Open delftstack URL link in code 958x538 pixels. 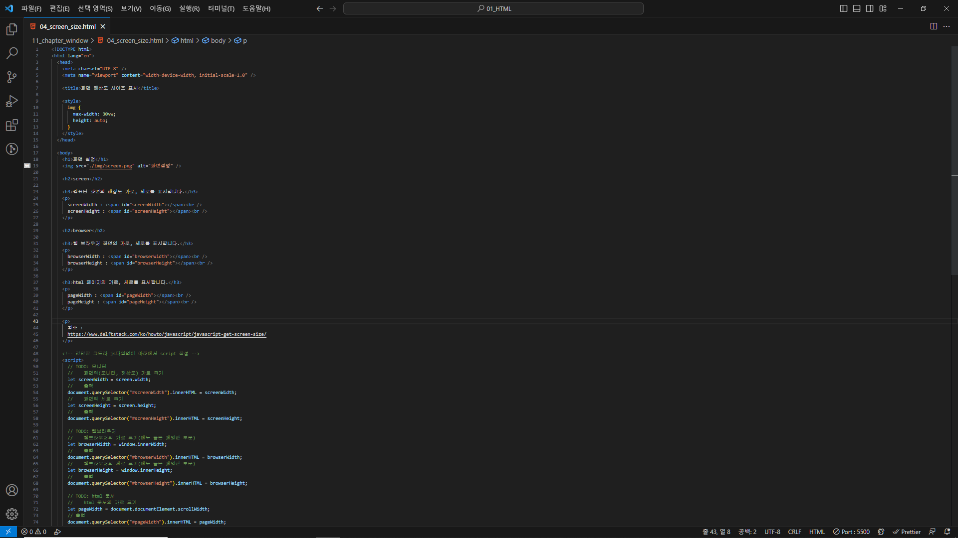(167, 334)
